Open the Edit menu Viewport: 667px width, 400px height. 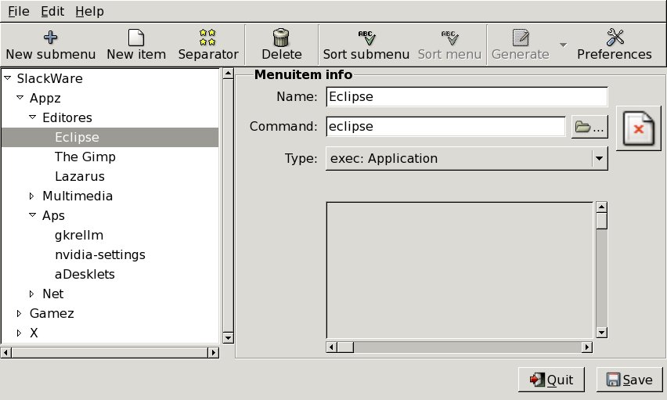(52, 11)
